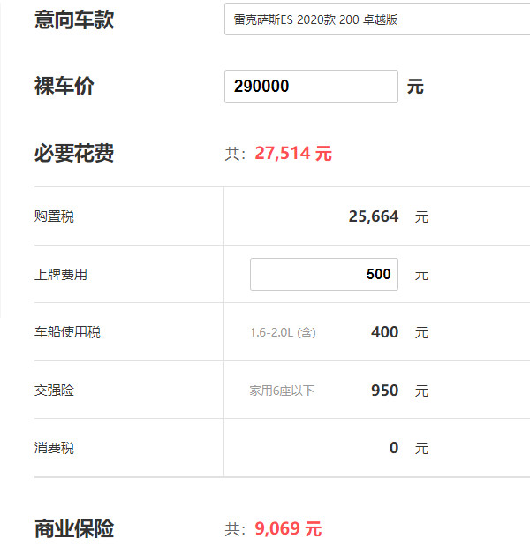This screenshot has width=530, height=546.
Task: Click the 裸车价 input showing 290000
Action: point(311,87)
